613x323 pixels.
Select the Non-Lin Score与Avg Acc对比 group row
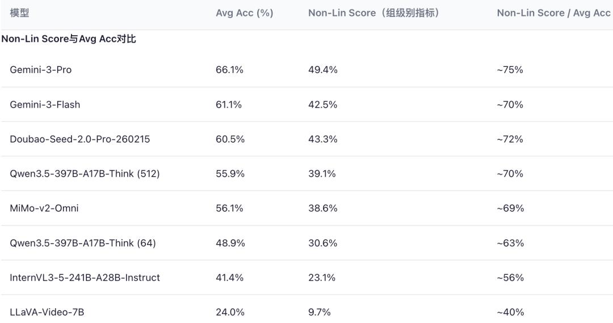pos(69,39)
